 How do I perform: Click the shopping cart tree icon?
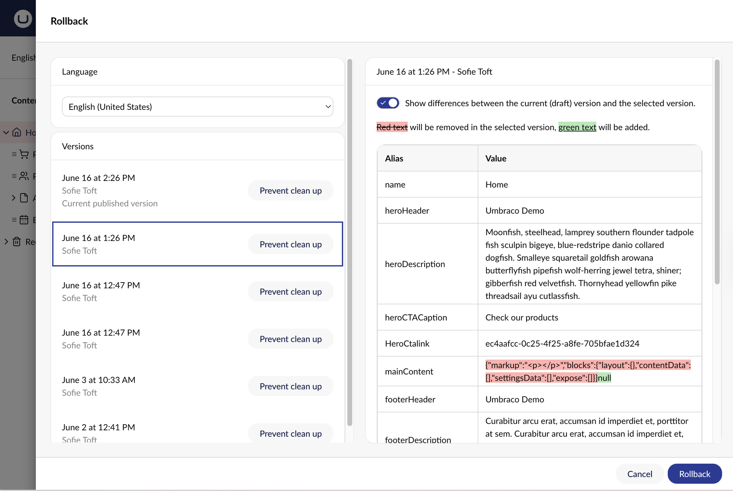pyautogui.click(x=24, y=154)
